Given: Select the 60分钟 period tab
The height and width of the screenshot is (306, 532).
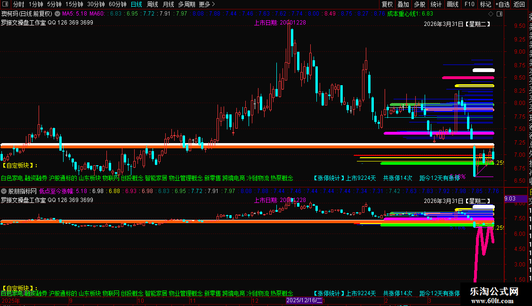Looking at the screenshot, I should point(117,4).
